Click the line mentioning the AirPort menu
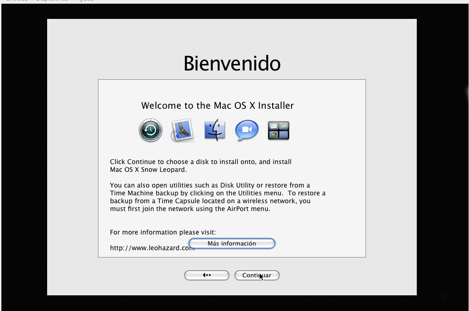The width and height of the screenshot is (469, 311). 190,209
